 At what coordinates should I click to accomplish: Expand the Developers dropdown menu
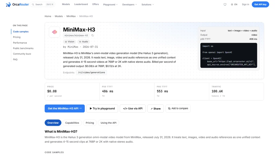pyautogui.click(x=129, y=5)
